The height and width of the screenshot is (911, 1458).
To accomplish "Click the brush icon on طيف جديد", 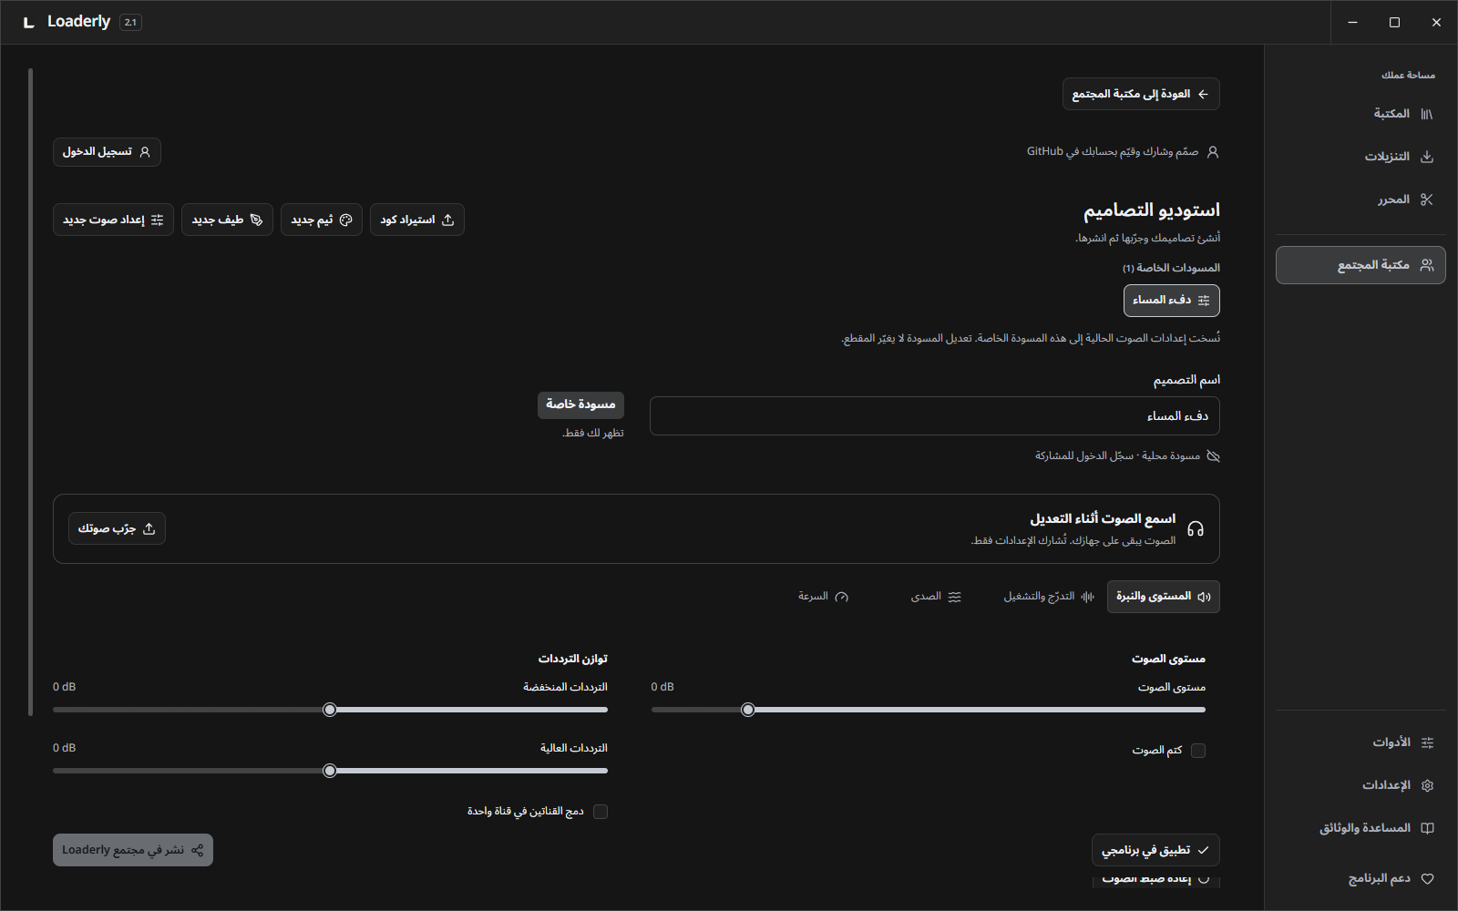I will [256, 220].
